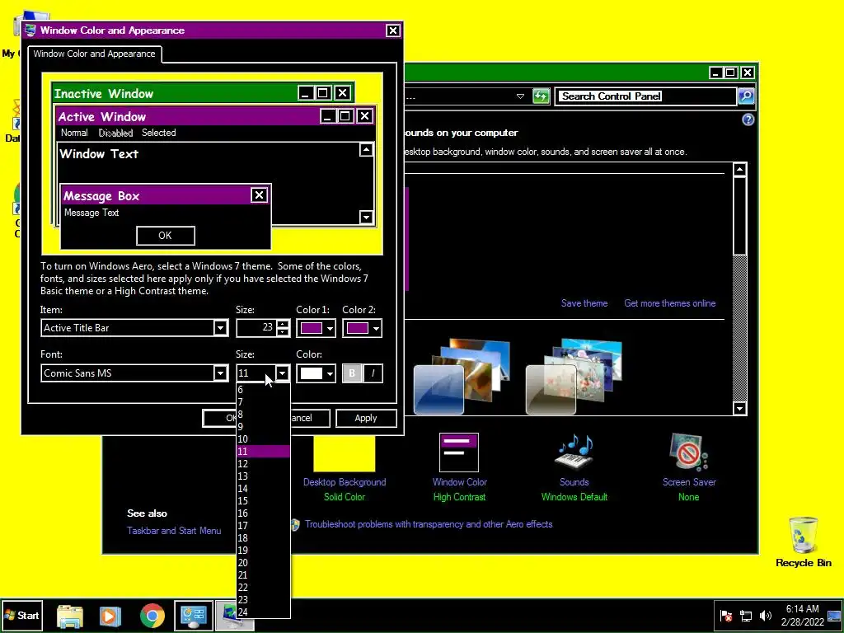This screenshot has width=844, height=633.
Task: Click the shield icon beside Troubleshoot link
Action: [x=294, y=525]
